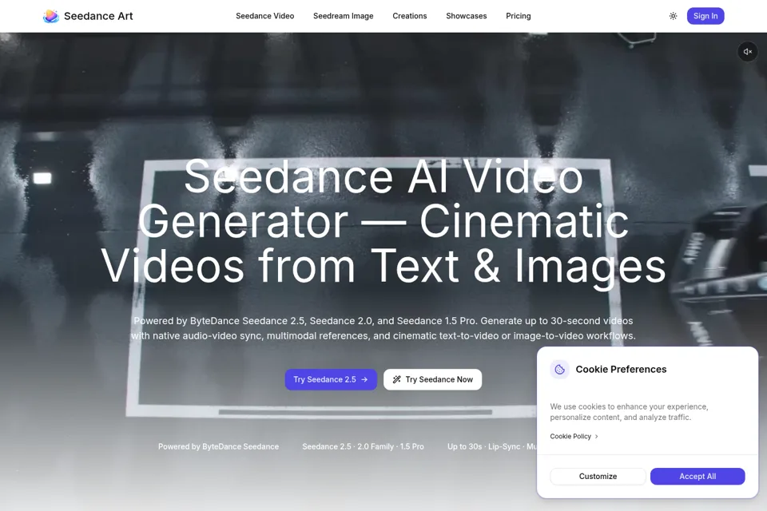Expand the Cookie Policy chevron
The image size is (767, 511).
[596, 436]
